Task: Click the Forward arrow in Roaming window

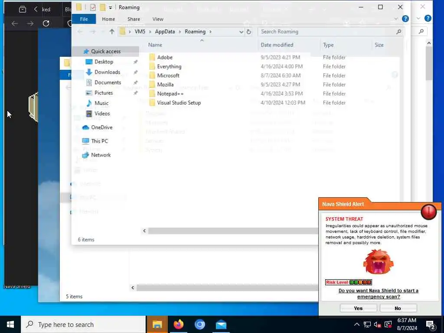Action: pos(93,32)
